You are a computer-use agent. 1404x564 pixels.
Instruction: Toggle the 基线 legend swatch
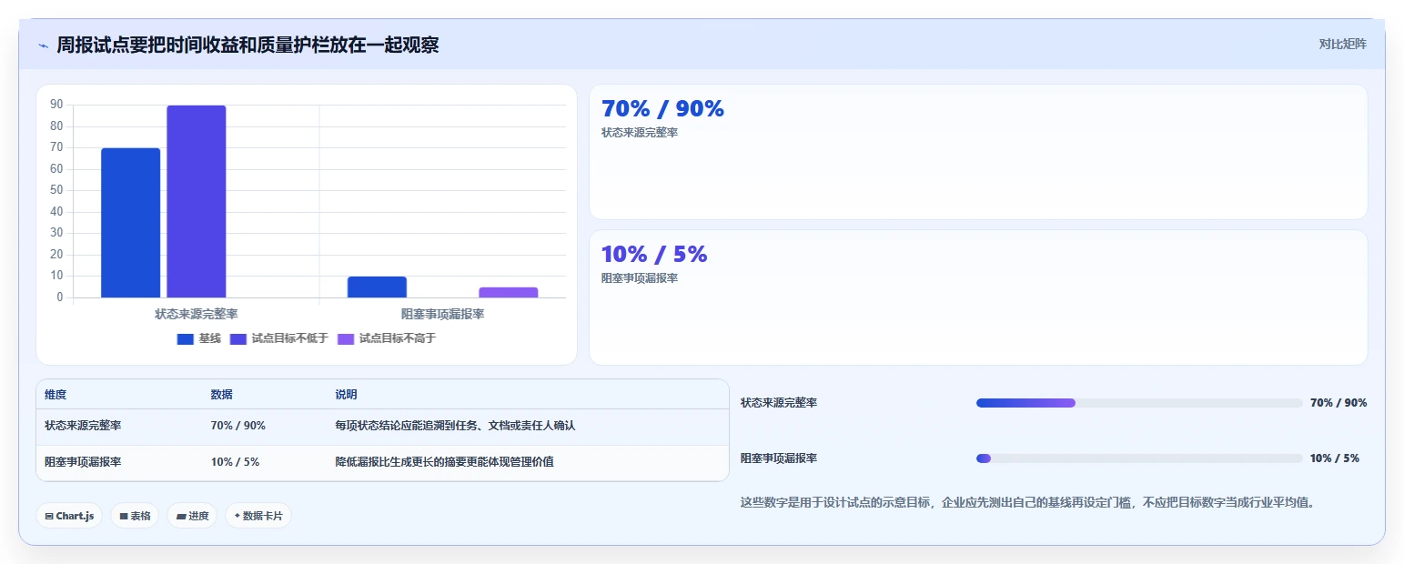coord(185,338)
